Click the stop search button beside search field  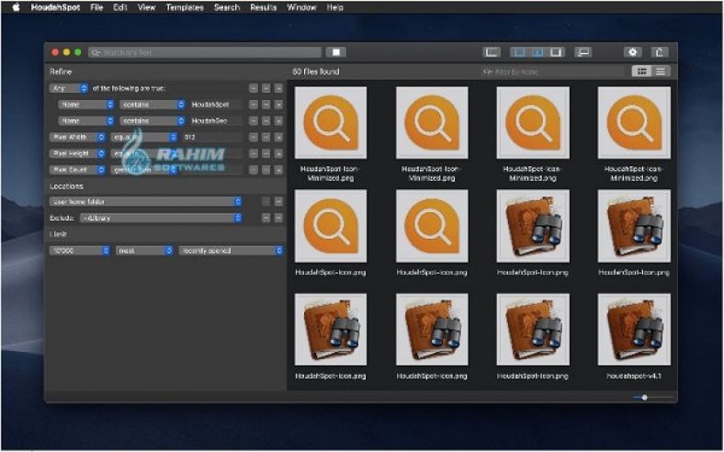coord(337,52)
